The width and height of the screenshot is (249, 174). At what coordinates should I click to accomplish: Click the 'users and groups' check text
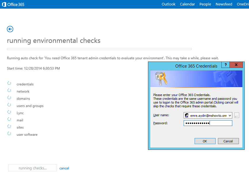(x=30, y=106)
